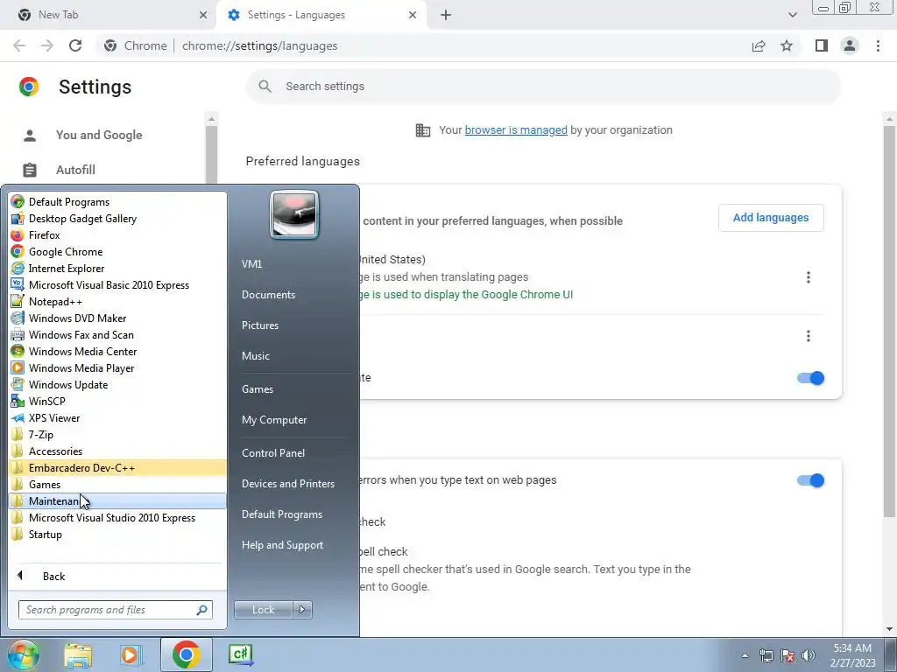Launch Windows DVD Maker
The width and height of the screenshot is (897, 672).
pyautogui.click(x=118, y=318)
